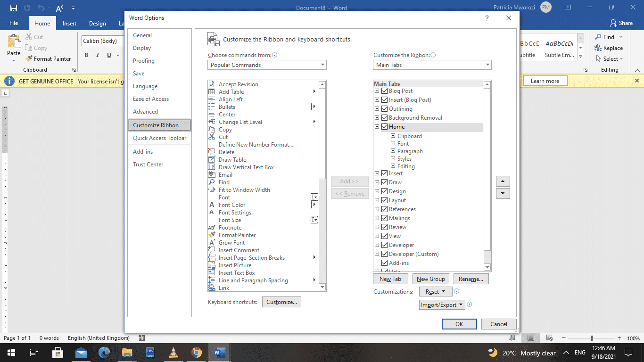The width and height of the screenshot is (644, 362).
Task: Open Word from the taskbar
Action: pos(219,352)
